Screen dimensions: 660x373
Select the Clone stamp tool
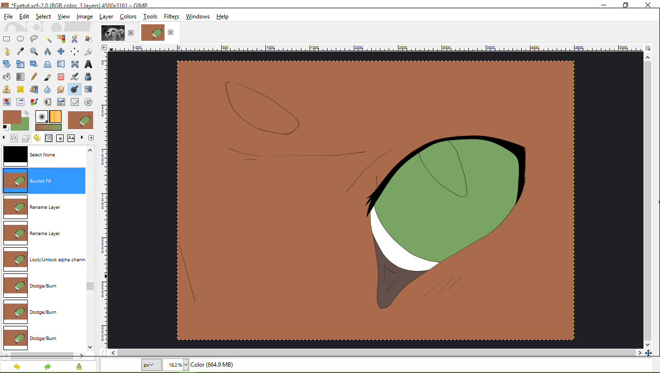click(x=7, y=89)
